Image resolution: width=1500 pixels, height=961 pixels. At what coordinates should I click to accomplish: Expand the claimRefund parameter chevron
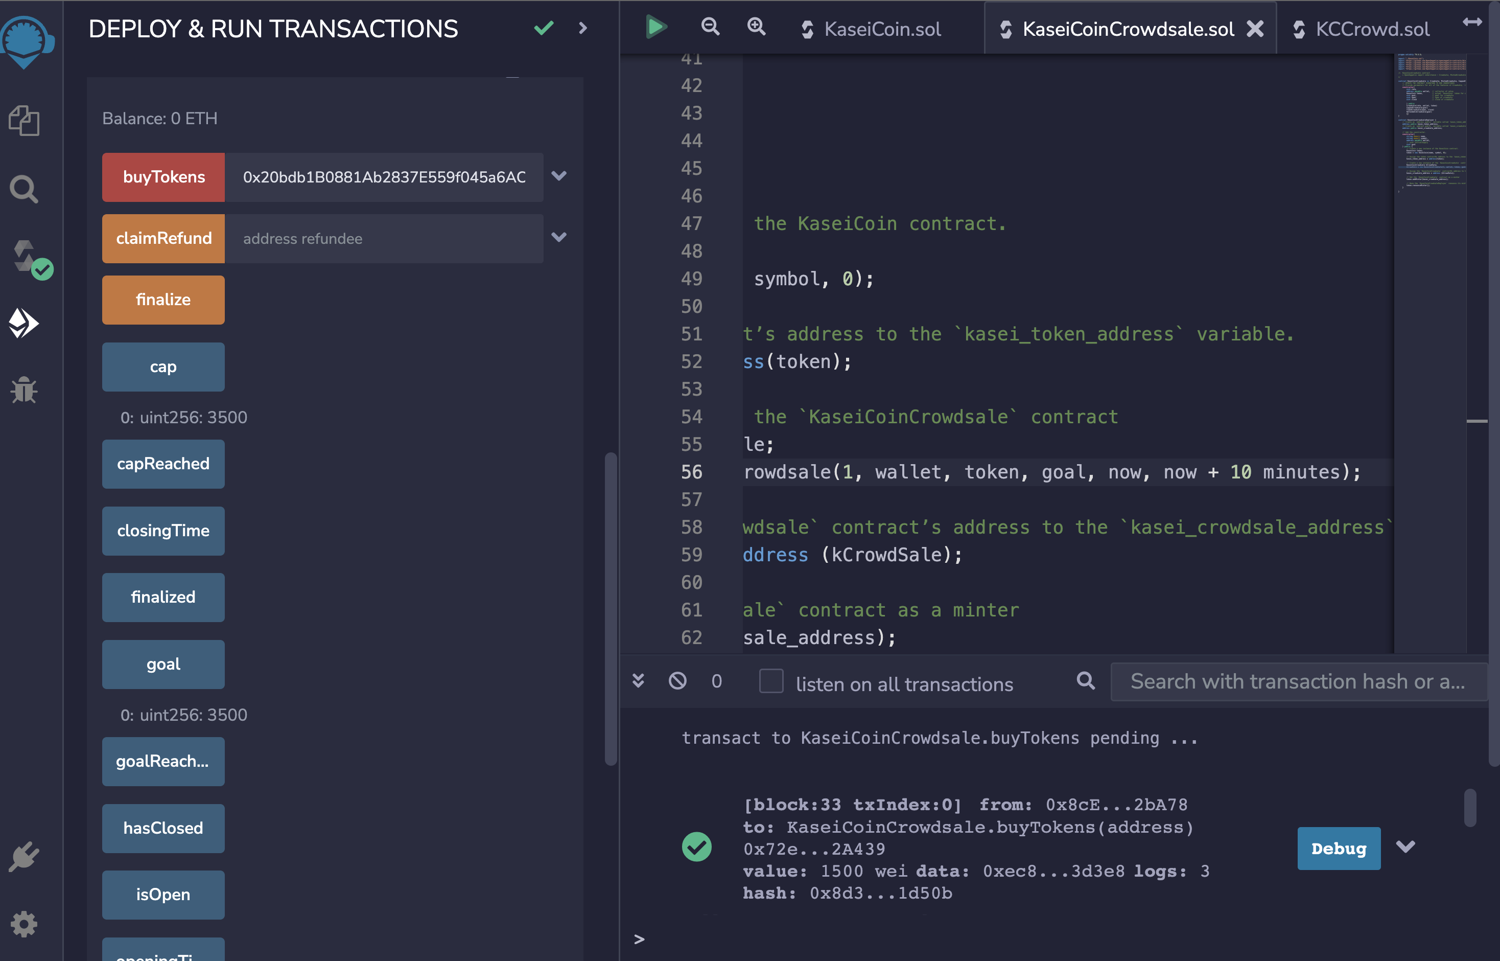559,237
